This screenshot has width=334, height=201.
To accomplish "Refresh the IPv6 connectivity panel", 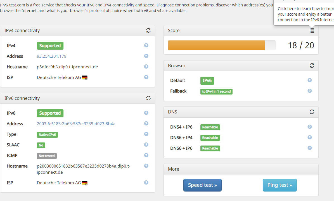I will tap(148, 98).
